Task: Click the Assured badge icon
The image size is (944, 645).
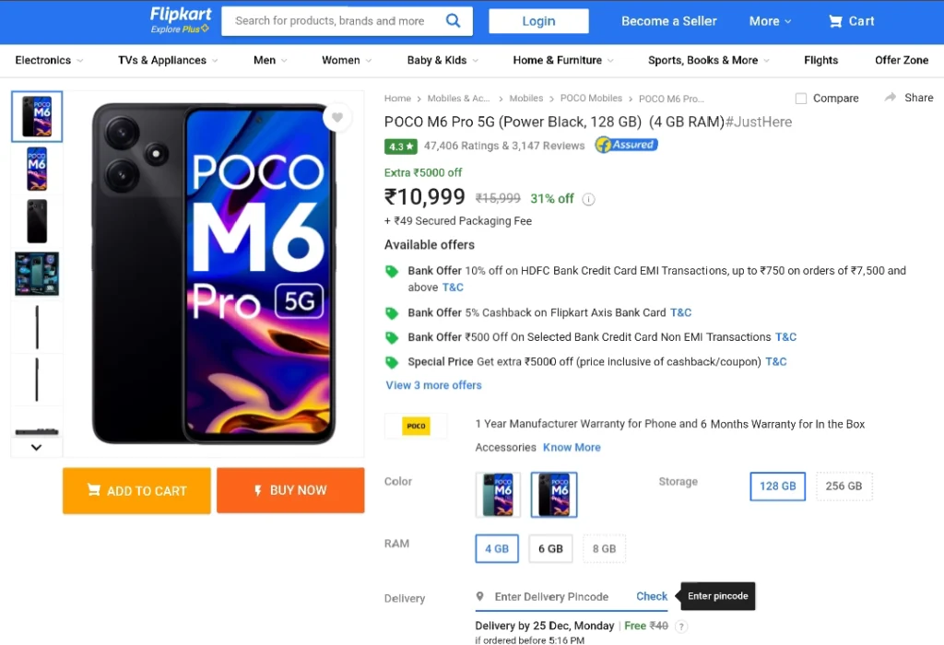Action: (x=627, y=145)
